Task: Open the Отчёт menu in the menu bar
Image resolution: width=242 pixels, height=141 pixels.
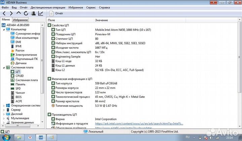Action: coord(24,7)
